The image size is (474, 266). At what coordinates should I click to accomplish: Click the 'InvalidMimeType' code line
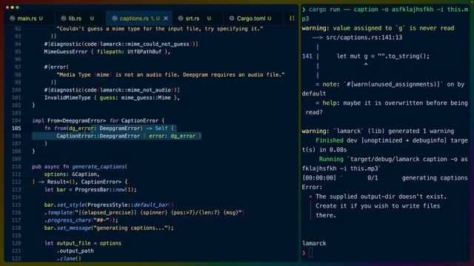point(112,98)
